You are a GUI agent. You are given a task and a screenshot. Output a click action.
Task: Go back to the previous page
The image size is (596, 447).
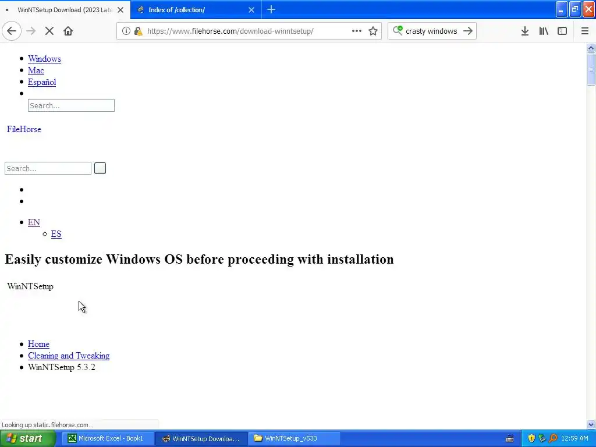point(12,31)
